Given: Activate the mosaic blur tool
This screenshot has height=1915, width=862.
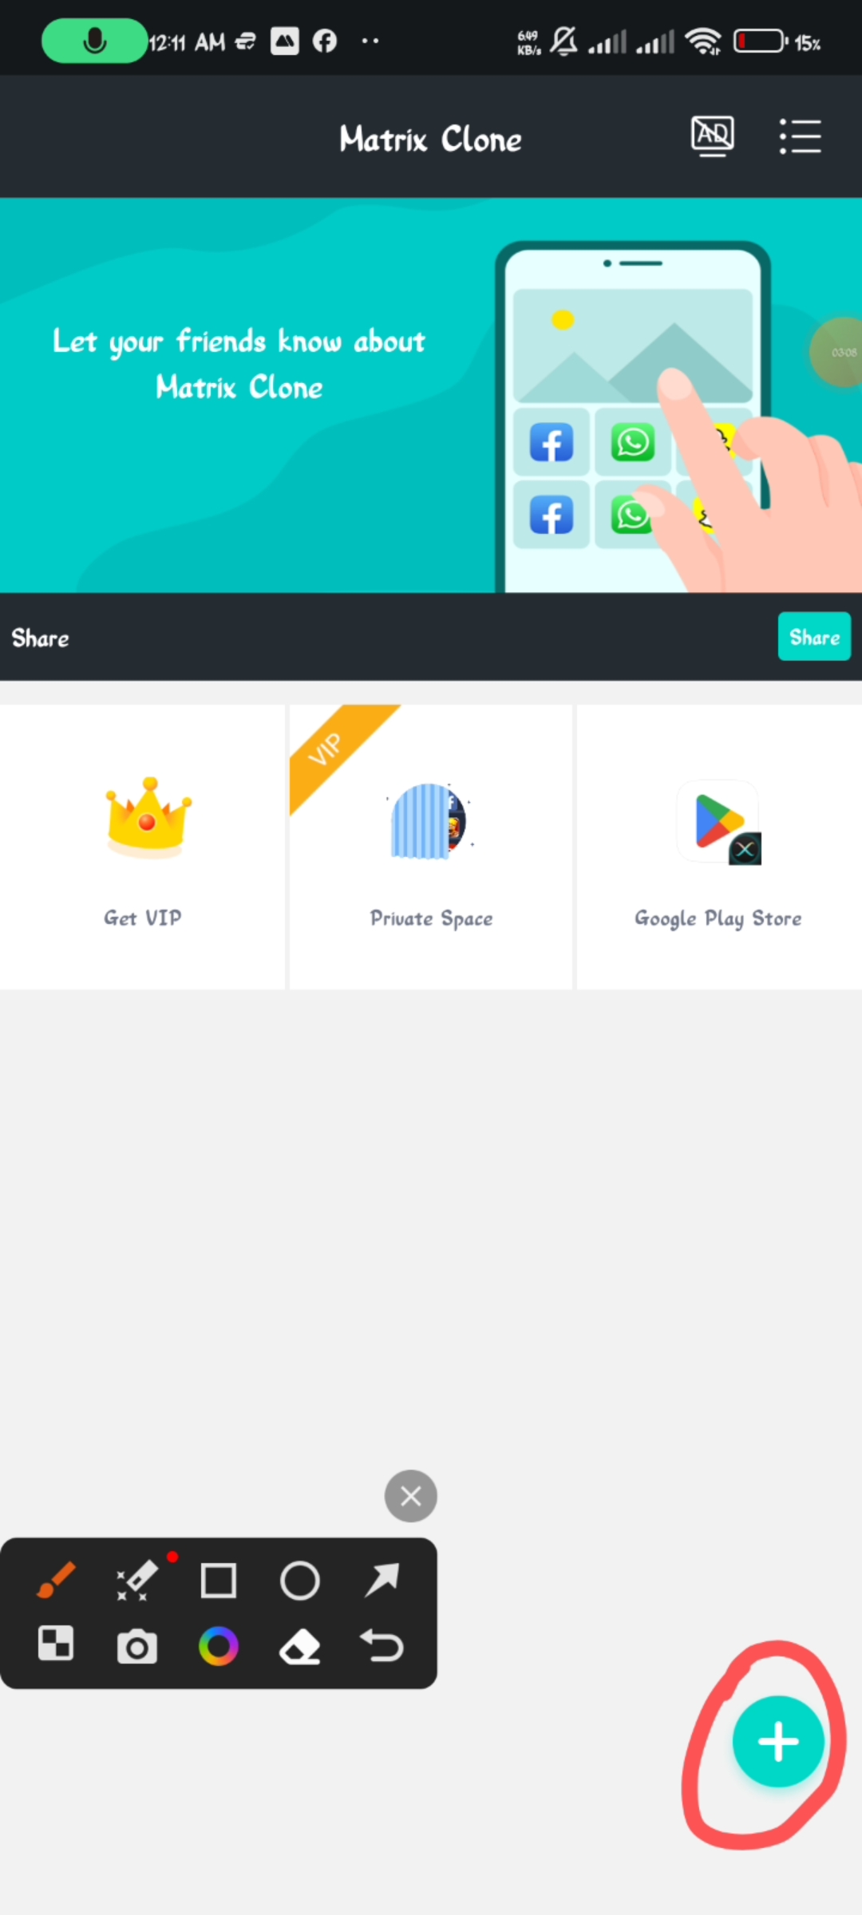Looking at the screenshot, I should pyautogui.click(x=56, y=1644).
